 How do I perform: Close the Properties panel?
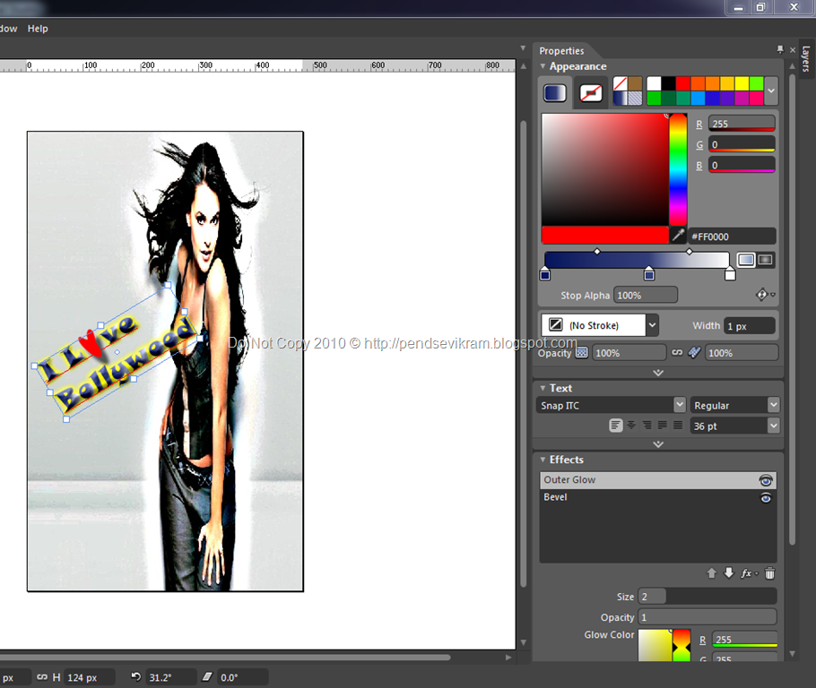(793, 50)
